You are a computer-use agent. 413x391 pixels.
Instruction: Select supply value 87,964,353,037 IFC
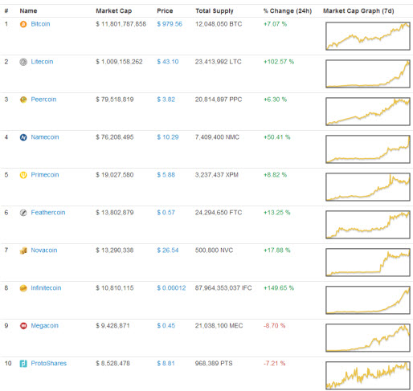tap(223, 288)
